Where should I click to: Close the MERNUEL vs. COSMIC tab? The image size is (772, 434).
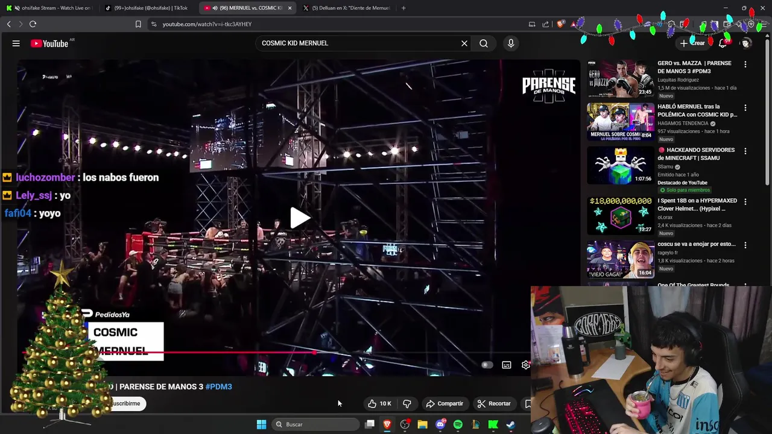(289, 8)
